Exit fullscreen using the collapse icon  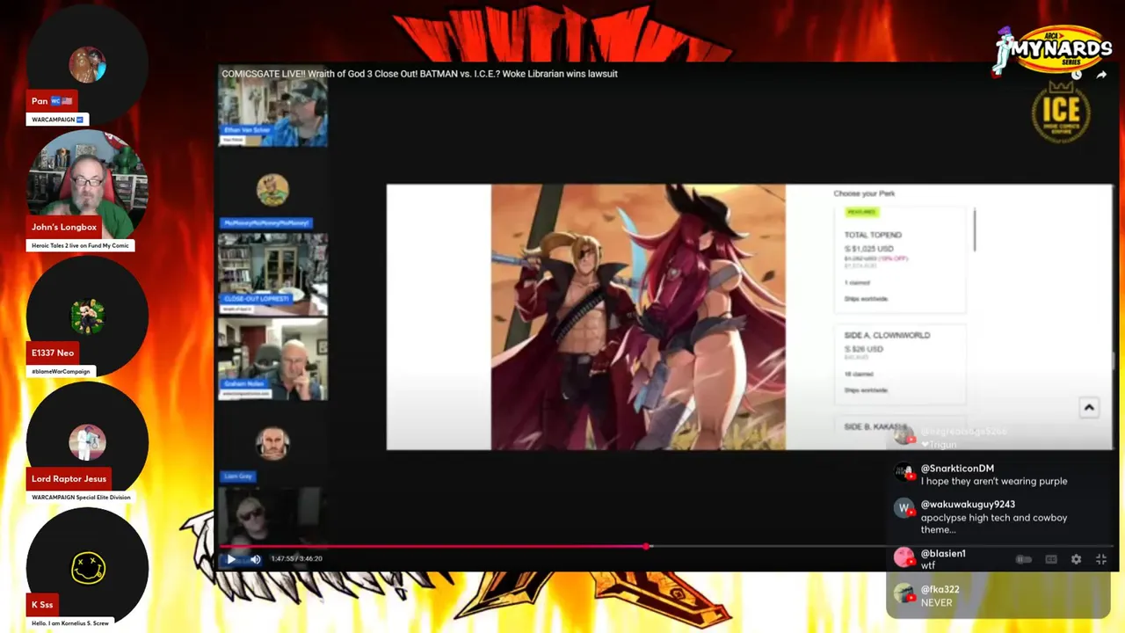pos(1100,559)
